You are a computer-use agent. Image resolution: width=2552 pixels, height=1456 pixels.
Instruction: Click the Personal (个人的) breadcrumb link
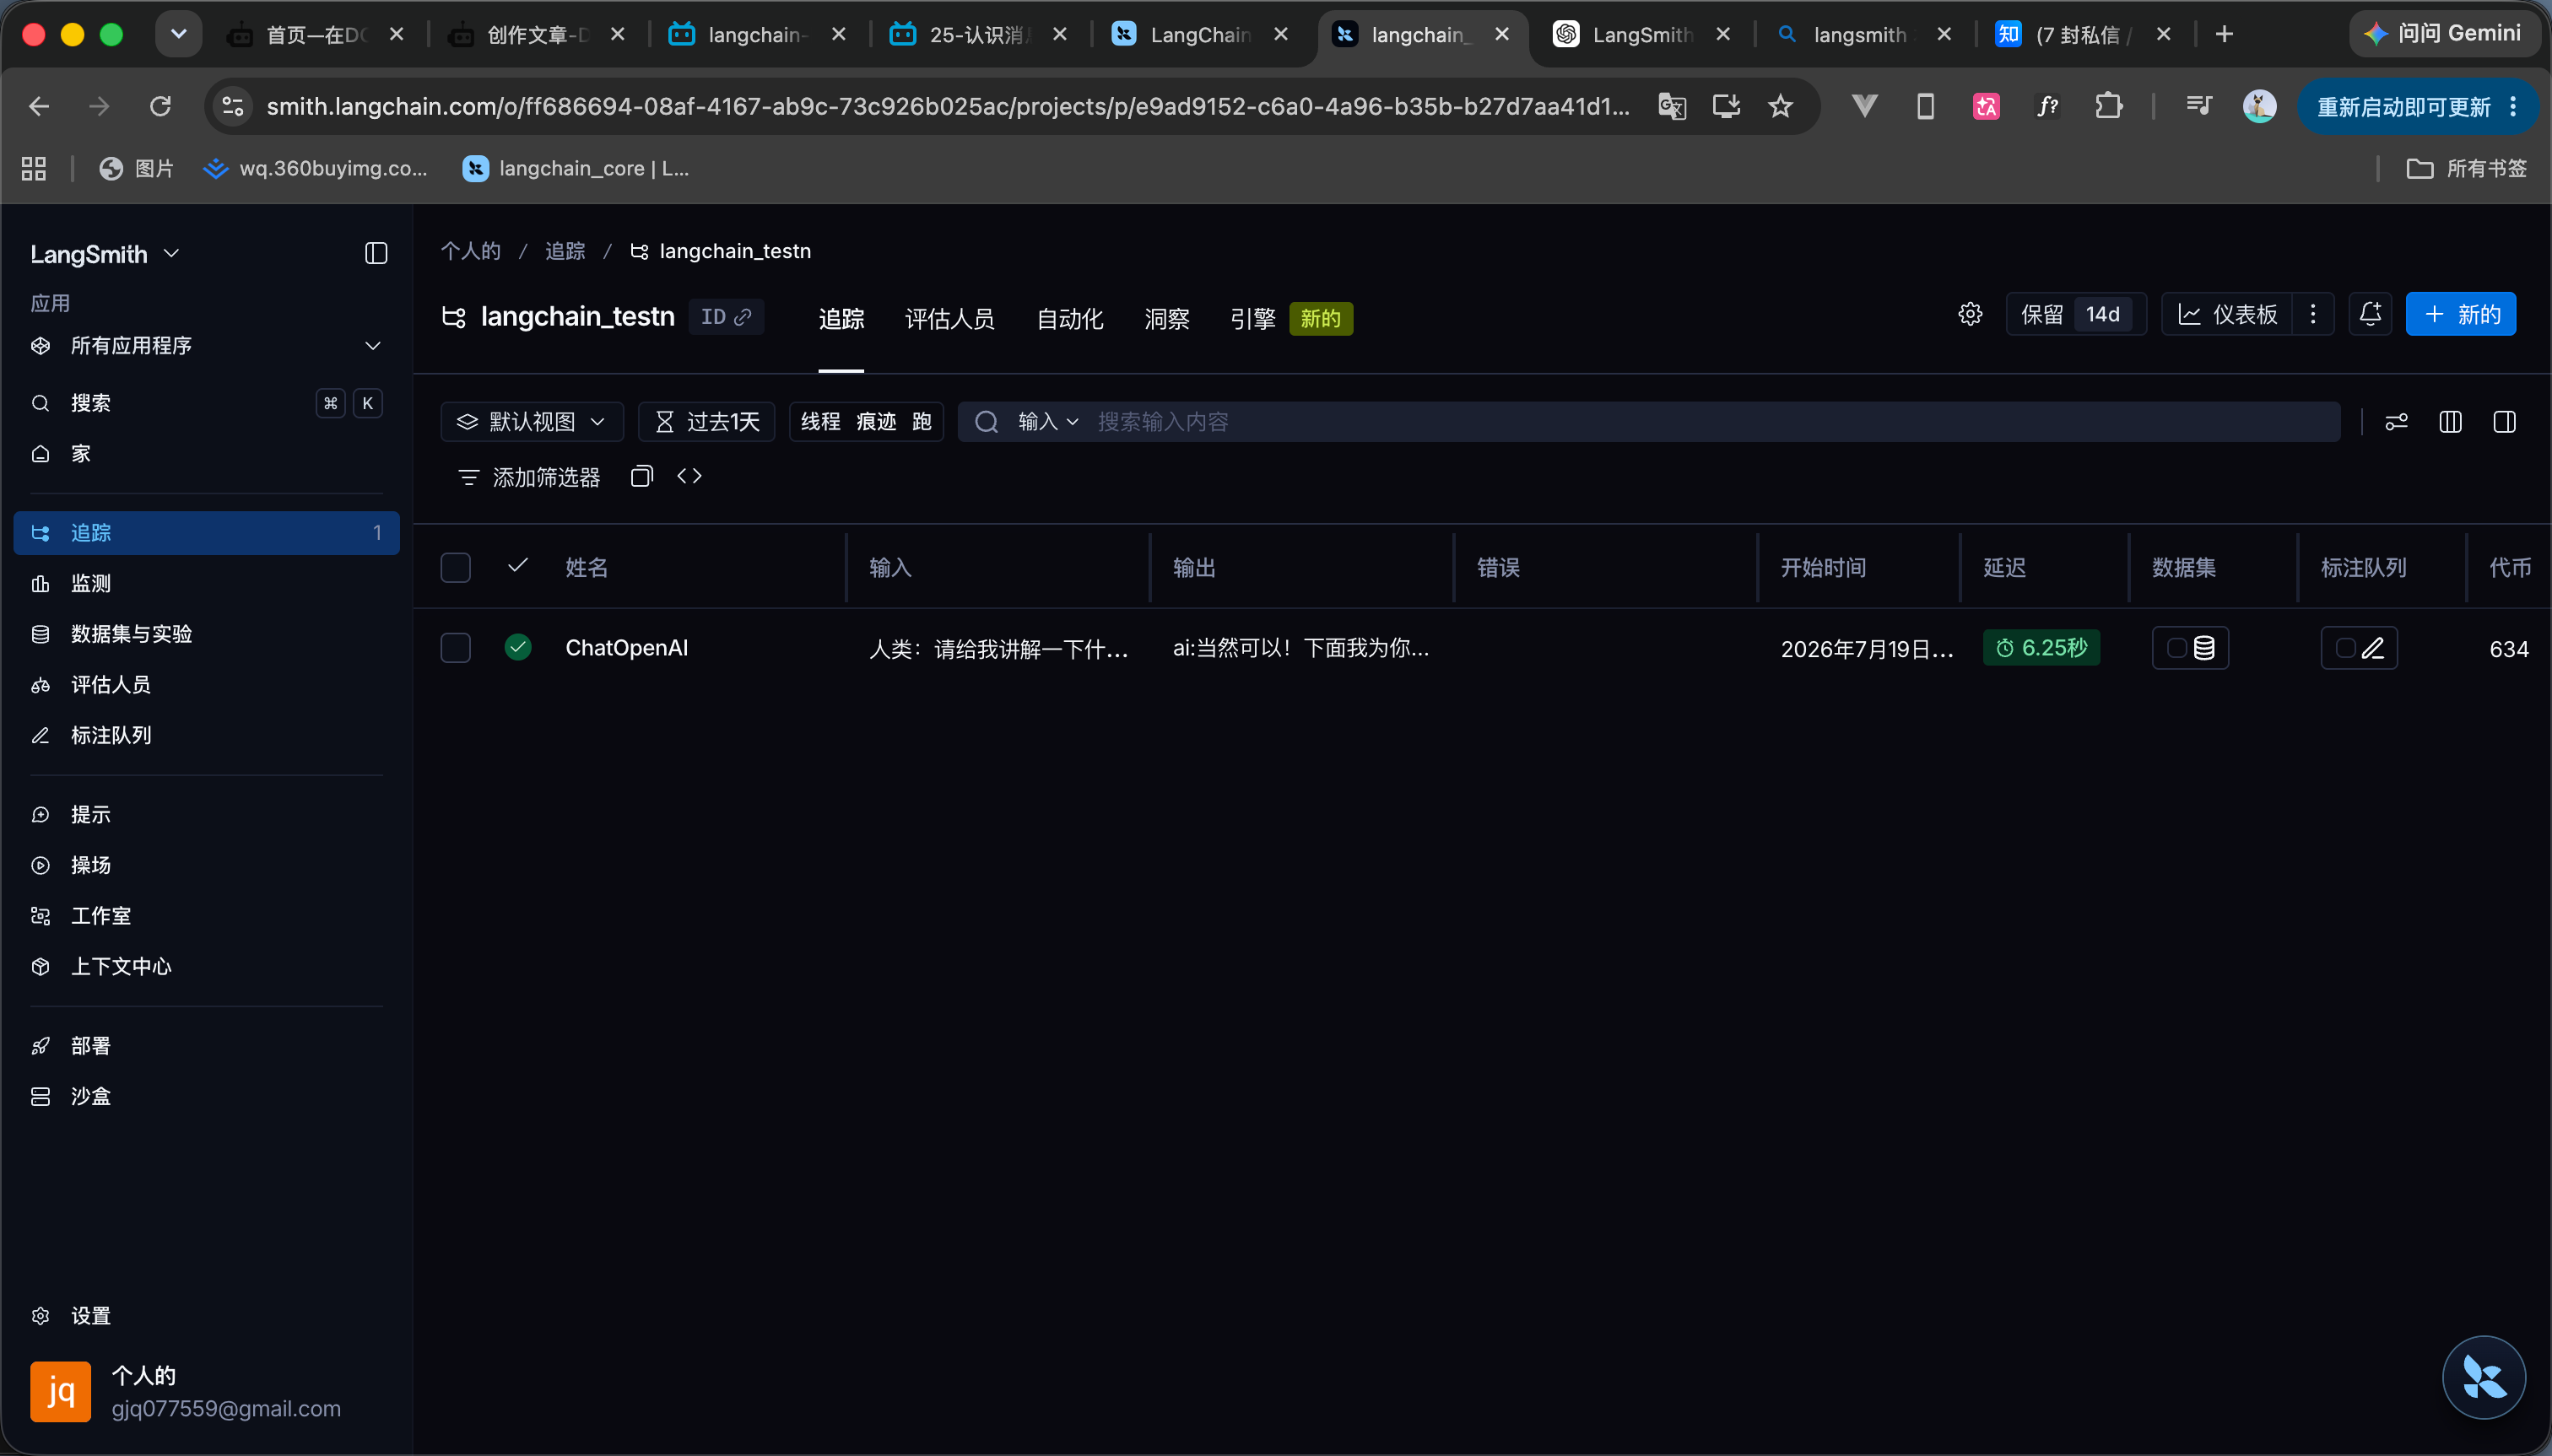tap(470, 250)
